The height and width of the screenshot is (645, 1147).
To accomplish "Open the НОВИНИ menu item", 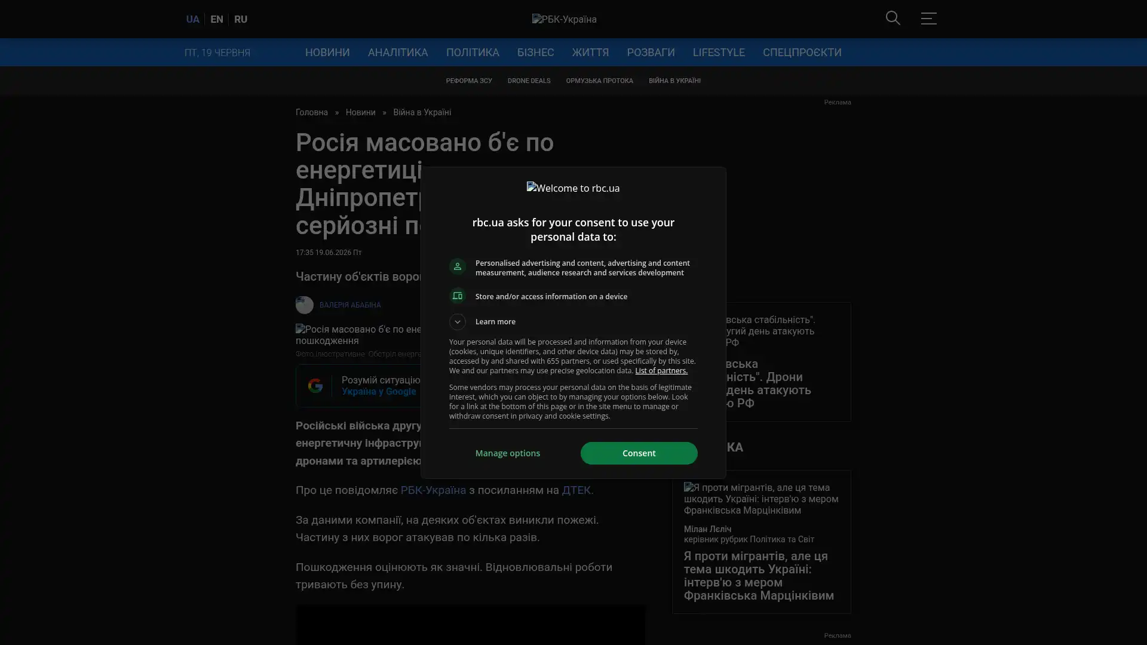I will (327, 53).
